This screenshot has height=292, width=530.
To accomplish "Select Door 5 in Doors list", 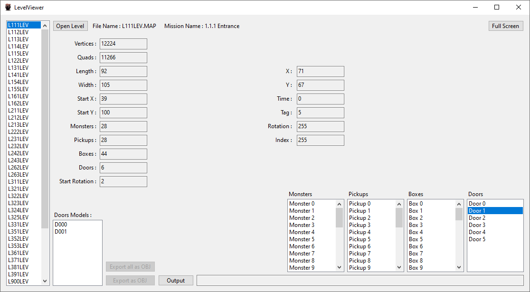I will (495, 239).
